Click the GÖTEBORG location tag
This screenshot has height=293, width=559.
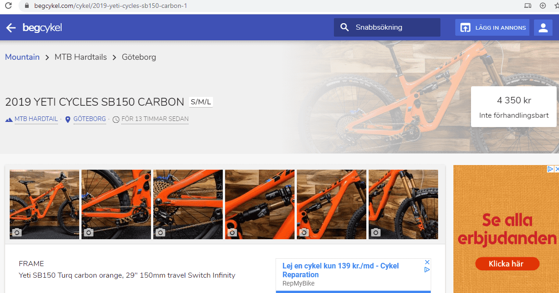(89, 119)
